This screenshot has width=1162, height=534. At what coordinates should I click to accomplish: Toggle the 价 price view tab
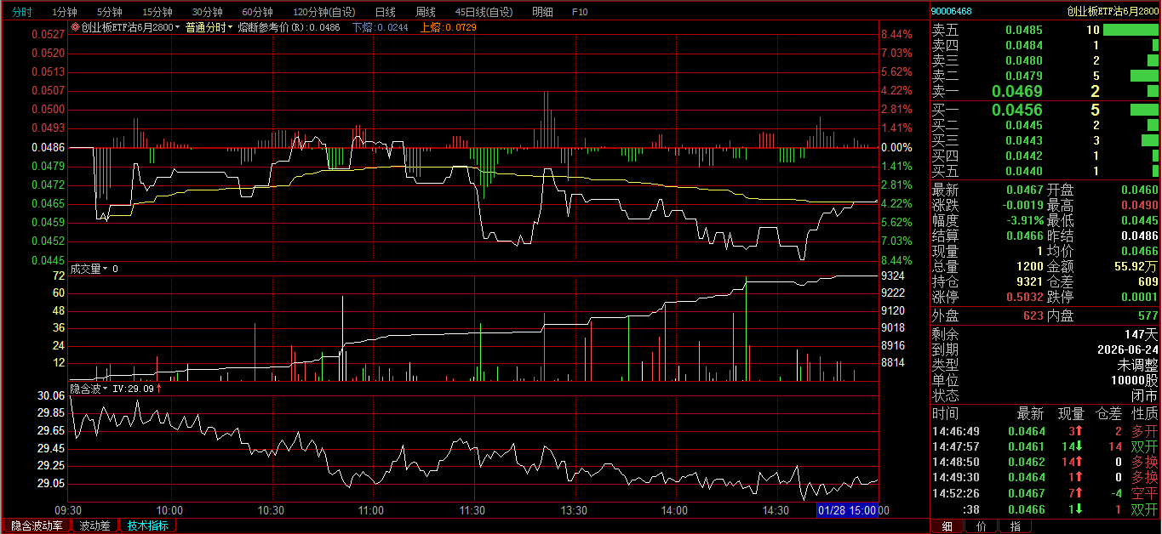pos(981,526)
